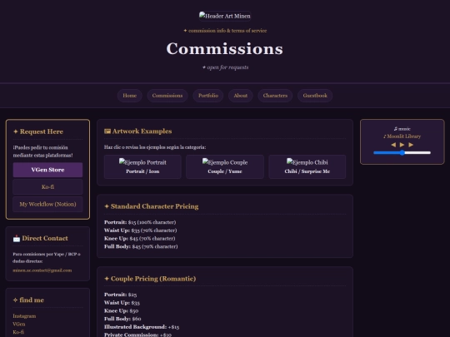The height and width of the screenshot is (337, 450).
Task: Open the Portfolio page
Action: [208, 96]
